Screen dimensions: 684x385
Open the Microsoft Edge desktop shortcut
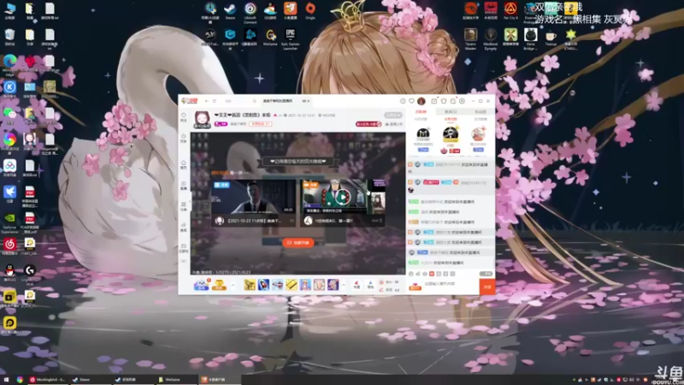click(9, 65)
